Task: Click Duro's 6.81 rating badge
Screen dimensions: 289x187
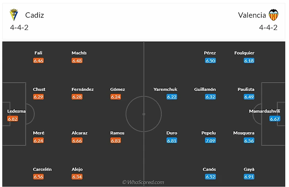Action: point(172,140)
